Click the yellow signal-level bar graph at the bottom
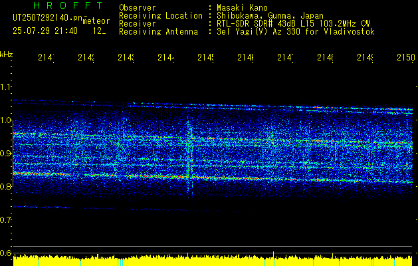 213,261
